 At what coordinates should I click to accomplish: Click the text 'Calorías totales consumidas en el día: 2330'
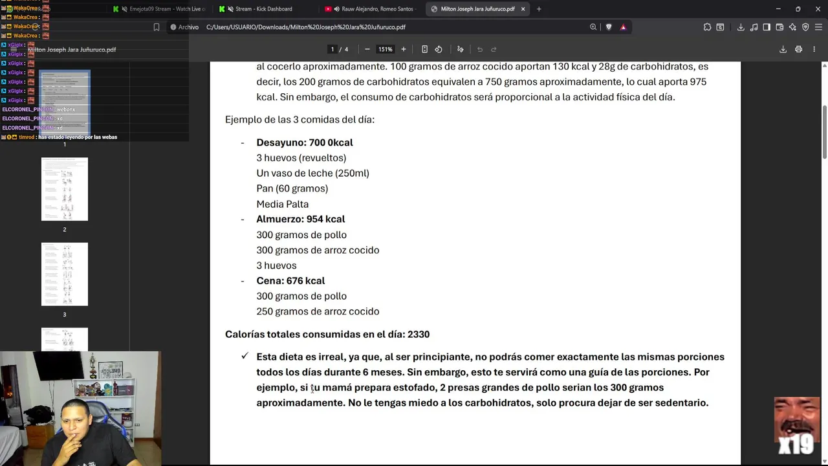tap(327, 334)
